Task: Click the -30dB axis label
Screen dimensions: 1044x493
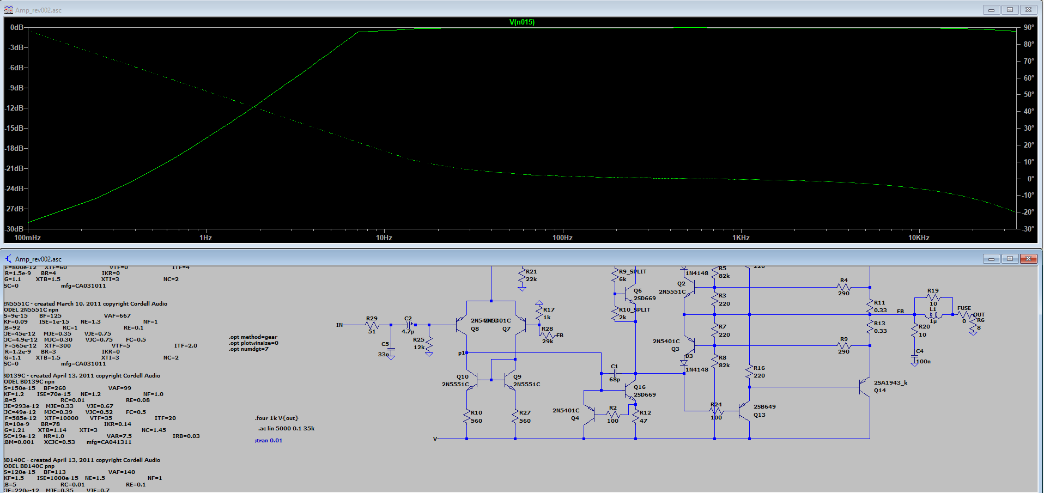Action: (15, 229)
